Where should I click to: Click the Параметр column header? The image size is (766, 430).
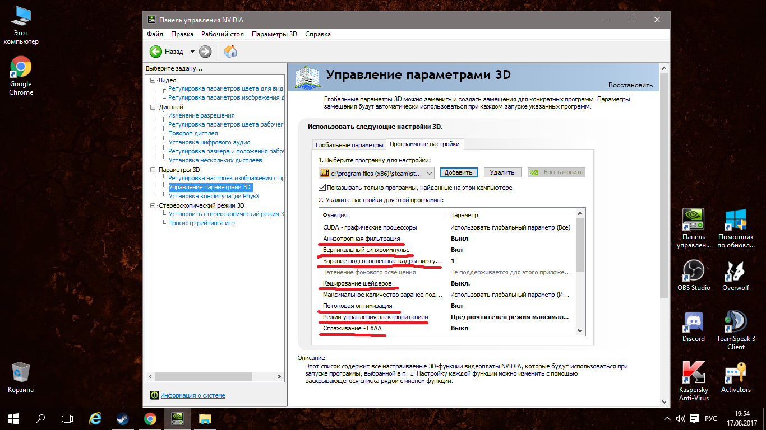click(511, 215)
